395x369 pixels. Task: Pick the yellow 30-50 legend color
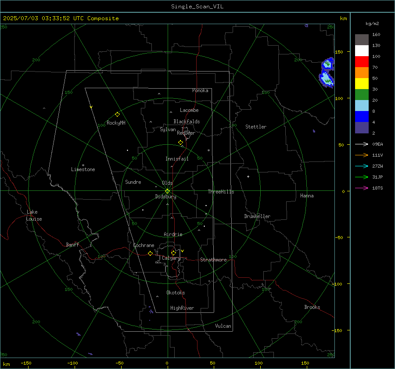(x=362, y=84)
